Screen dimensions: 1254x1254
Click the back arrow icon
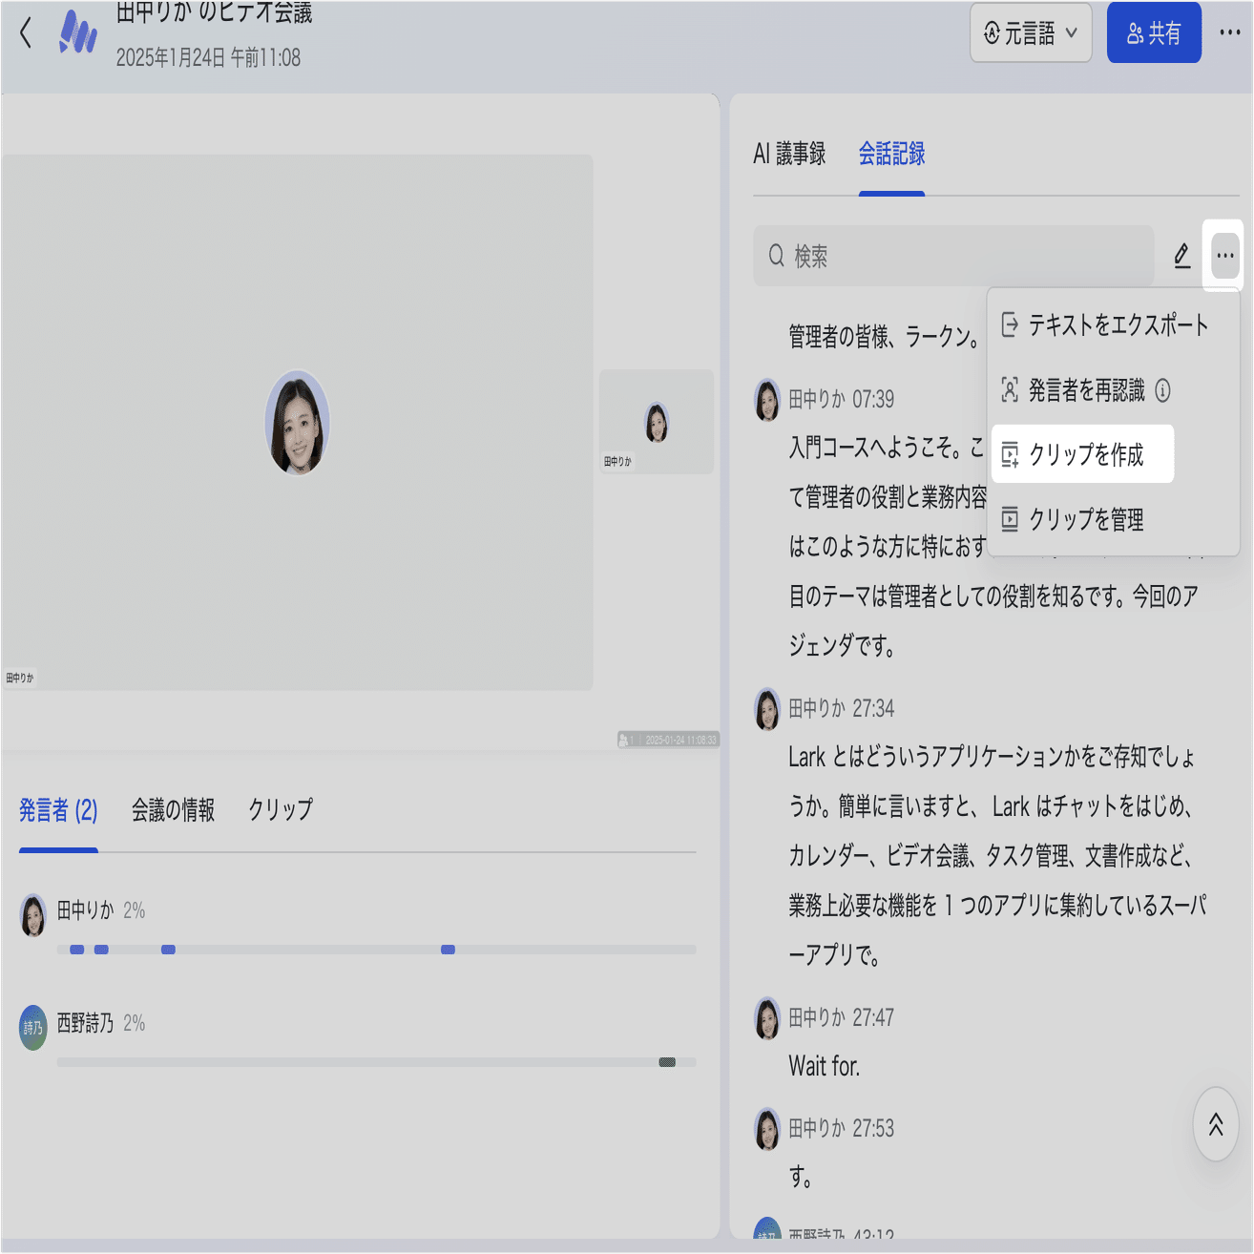coord(25,32)
